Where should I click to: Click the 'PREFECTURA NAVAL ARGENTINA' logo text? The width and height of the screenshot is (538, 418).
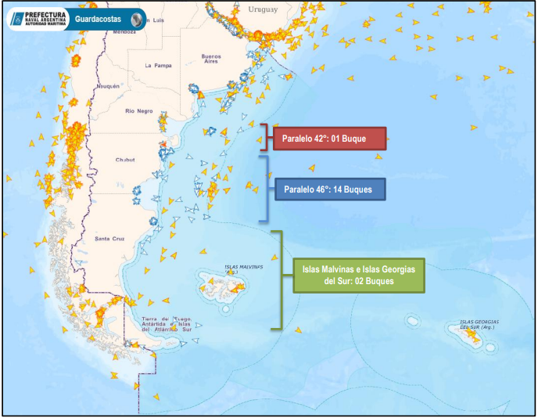45,19
